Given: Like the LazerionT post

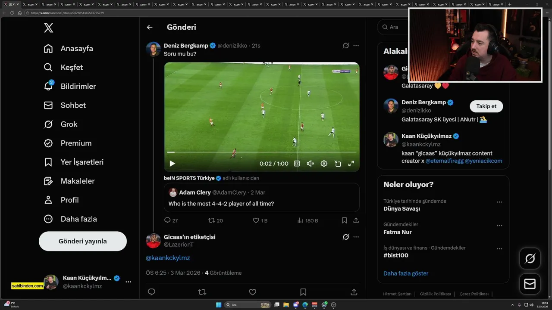Looking at the screenshot, I should tap(253, 292).
